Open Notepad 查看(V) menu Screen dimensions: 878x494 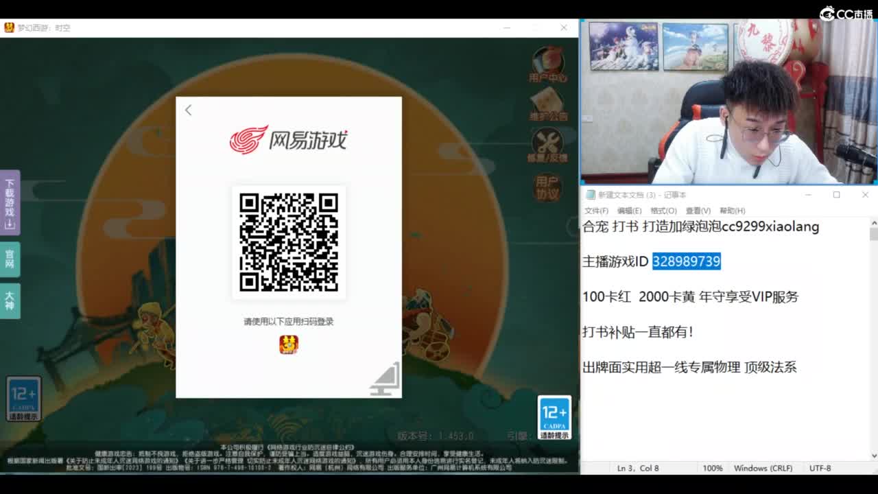pos(698,211)
